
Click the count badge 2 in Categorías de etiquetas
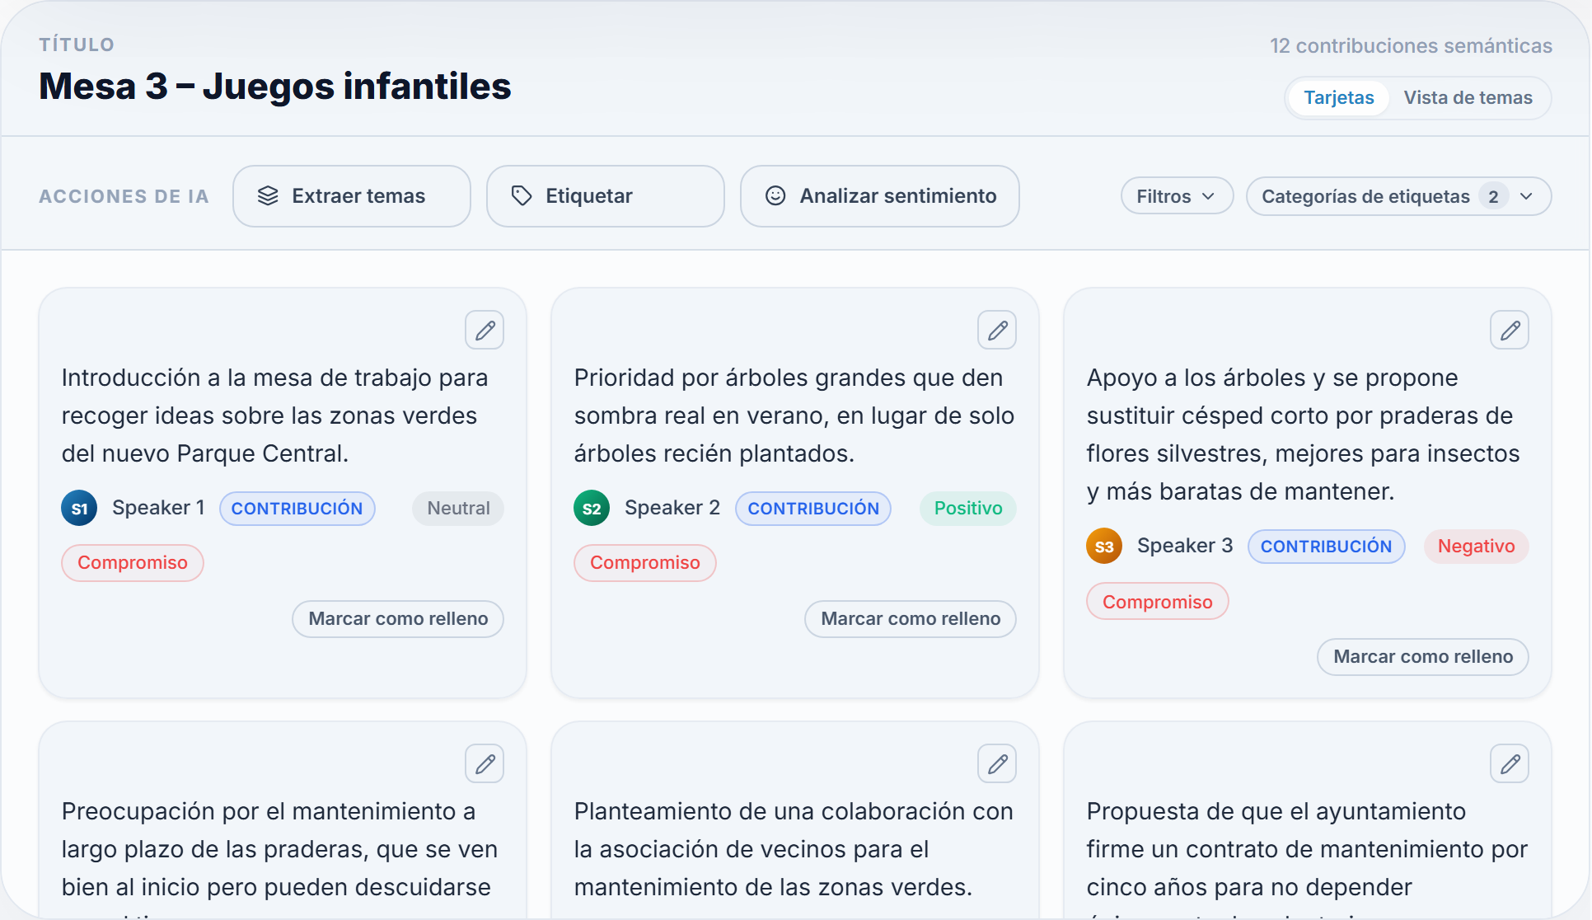pyautogui.click(x=1493, y=196)
